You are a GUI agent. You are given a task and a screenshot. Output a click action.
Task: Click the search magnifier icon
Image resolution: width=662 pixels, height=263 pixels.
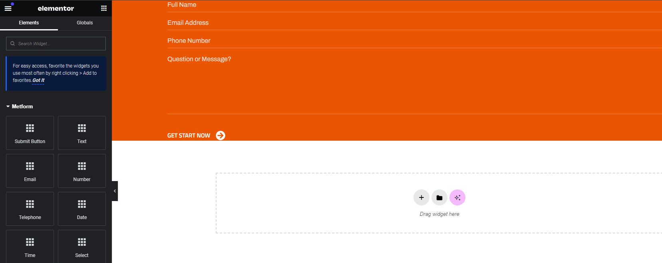pyautogui.click(x=13, y=44)
